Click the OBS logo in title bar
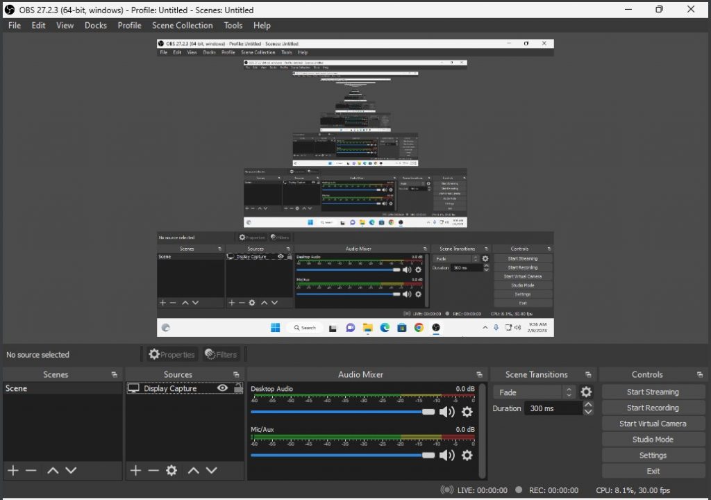This screenshot has width=711, height=500. pos(10,10)
